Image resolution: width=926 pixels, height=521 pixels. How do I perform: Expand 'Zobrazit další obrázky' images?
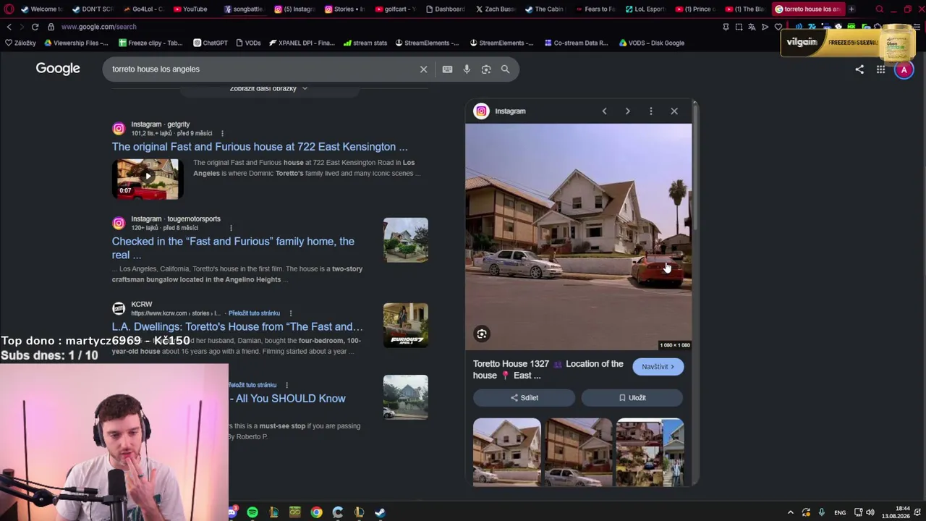point(268,88)
